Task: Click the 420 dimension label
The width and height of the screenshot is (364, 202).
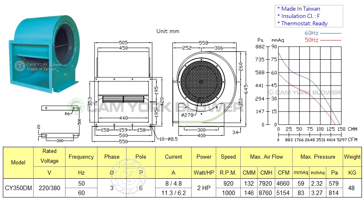Action: click(162, 102)
